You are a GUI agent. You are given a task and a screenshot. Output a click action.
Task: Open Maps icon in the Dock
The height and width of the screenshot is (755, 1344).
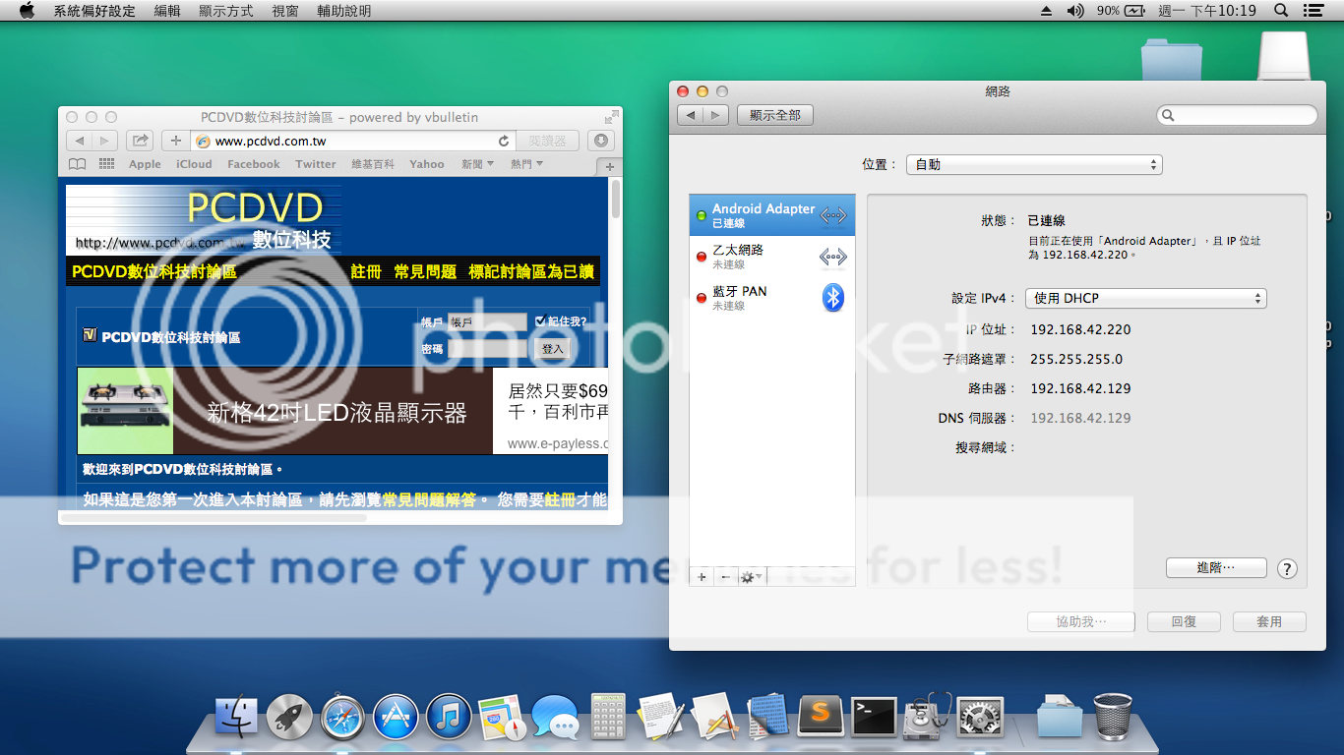pos(502,718)
